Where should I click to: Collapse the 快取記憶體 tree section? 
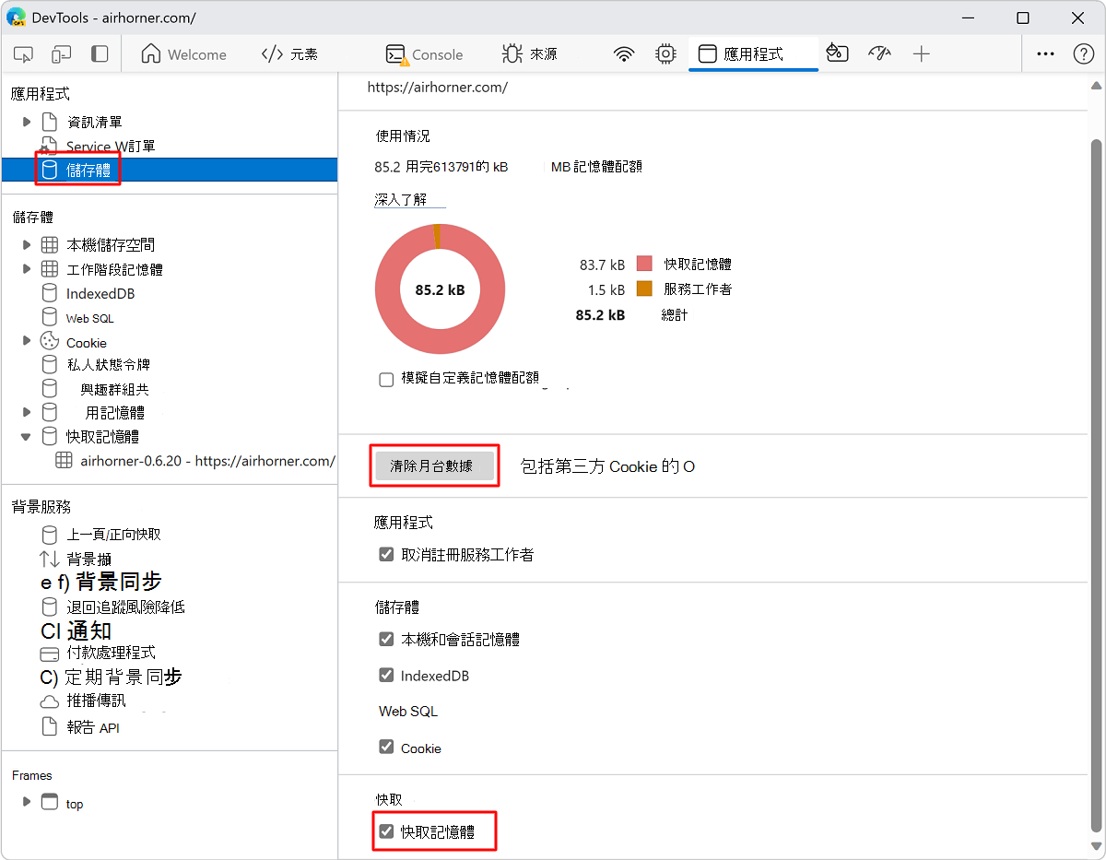(25, 436)
